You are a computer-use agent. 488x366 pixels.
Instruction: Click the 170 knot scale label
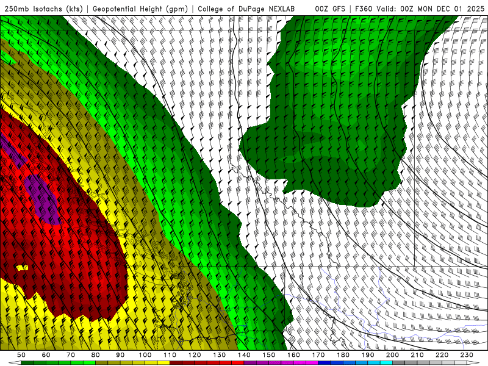point(318,355)
